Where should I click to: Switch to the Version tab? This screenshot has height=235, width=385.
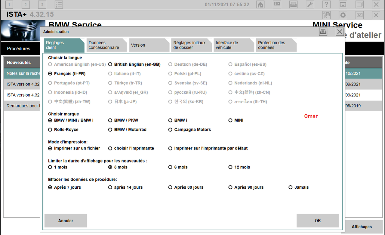pos(149,45)
